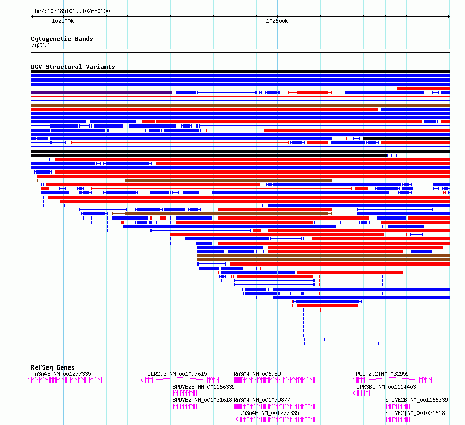The image size is (465, 425).
Task: Open the DGV Structural Variants track title
Action: coord(73,67)
